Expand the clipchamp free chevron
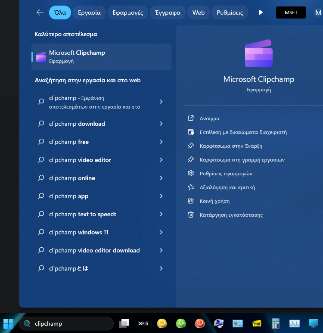Image resolution: width=323 pixels, height=333 pixels. (x=161, y=142)
